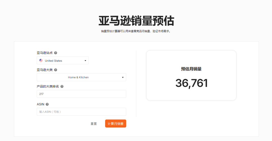Click the ASIN field label
The height and width of the screenshot is (141, 272).
pos(40,104)
